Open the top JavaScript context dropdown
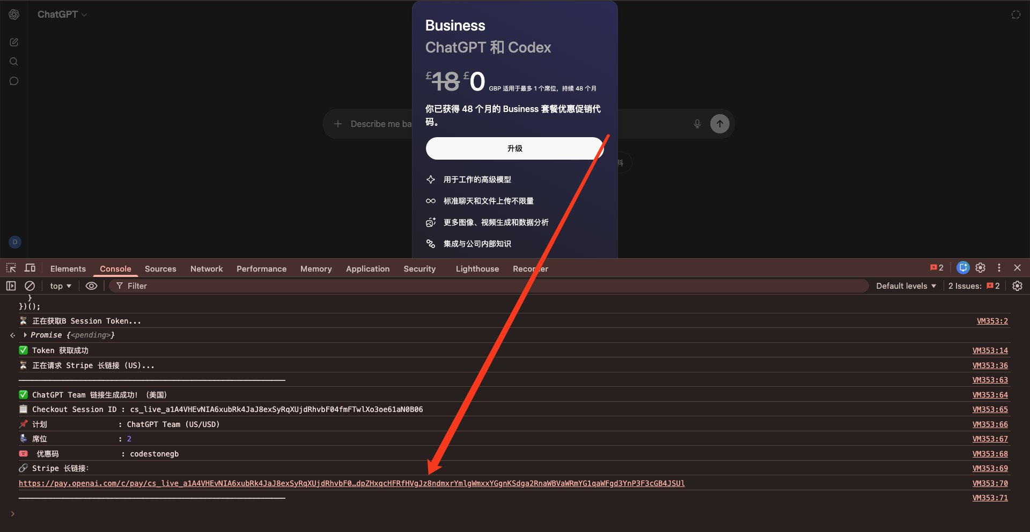Viewport: 1030px width, 532px height. (61, 286)
